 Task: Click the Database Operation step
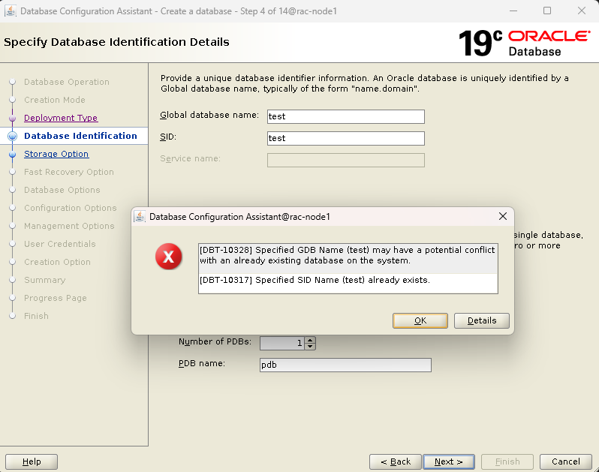click(67, 82)
